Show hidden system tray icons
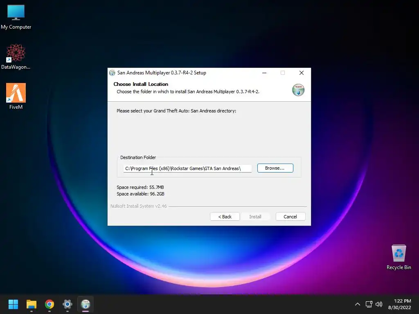Image resolution: width=419 pixels, height=314 pixels. coord(358,304)
